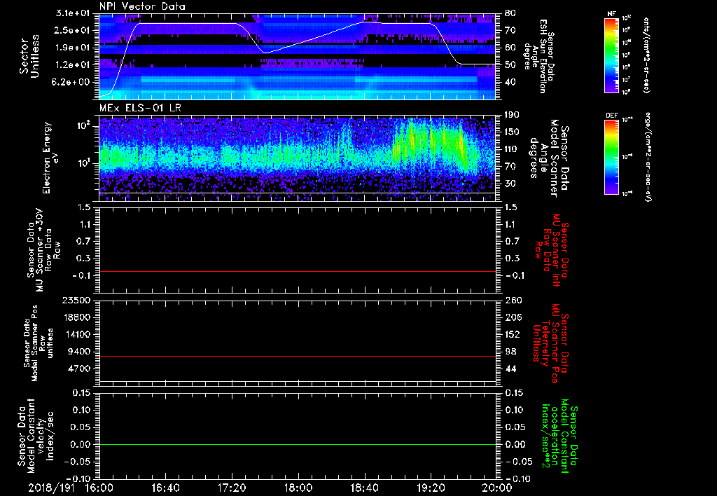The image size is (717, 496).
Task: Click the 18:00 time axis label
Action: point(298,488)
